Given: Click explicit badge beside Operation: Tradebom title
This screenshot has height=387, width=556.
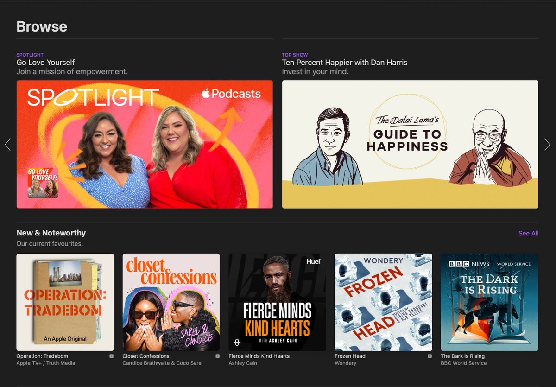Looking at the screenshot, I should [x=111, y=356].
